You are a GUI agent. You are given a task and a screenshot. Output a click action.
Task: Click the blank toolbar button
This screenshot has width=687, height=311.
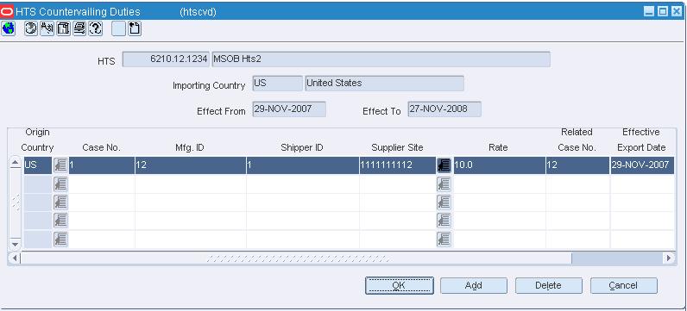[x=118, y=28]
